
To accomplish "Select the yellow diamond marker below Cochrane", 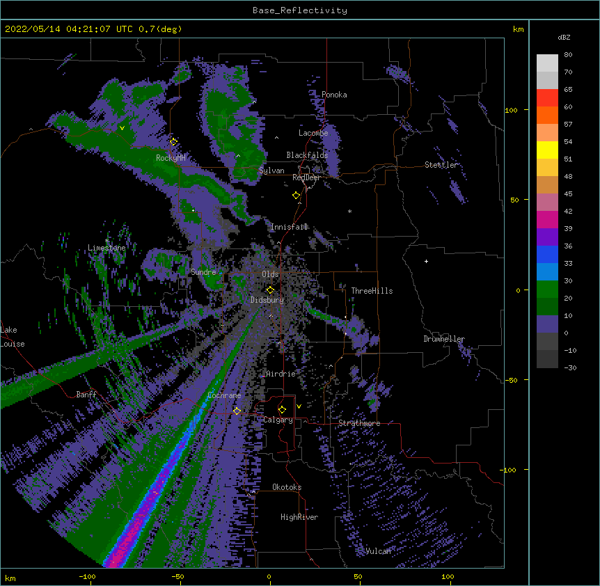I will pyautogui.click(x=237, y=411).
